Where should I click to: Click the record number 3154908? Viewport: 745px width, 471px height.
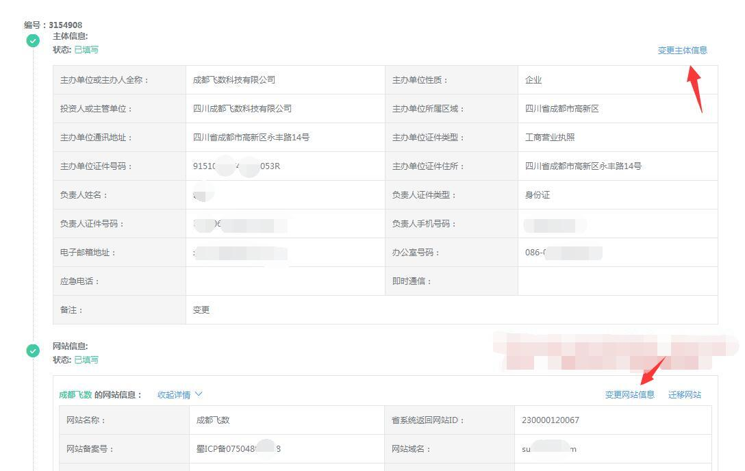[65, 25]
